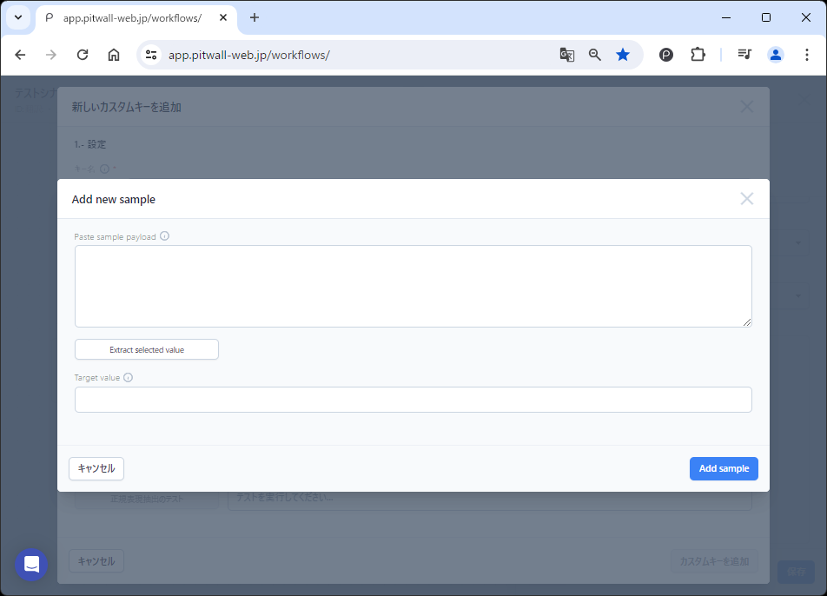This screenshot has height=596, width=827.
Task: Open the Chrome profile avatar
Action: click(x=776, y=55)
